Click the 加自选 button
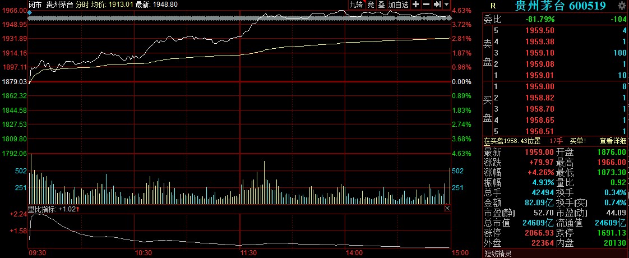The width and height of the screenshot is (629, 258). [398, 4]
